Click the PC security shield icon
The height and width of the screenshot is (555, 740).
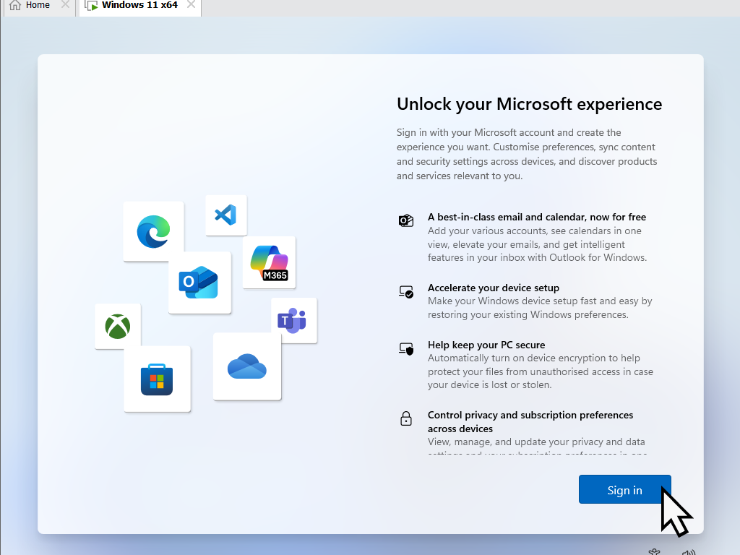(406, 348)
